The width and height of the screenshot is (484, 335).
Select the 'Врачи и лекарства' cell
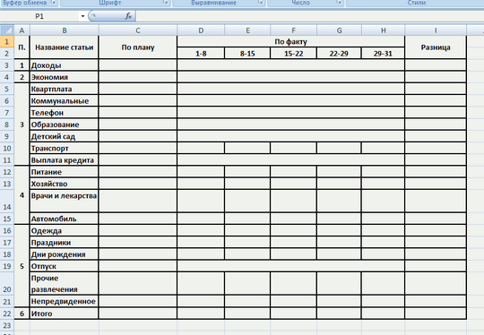pyautogui.click(x=65, y=202)
